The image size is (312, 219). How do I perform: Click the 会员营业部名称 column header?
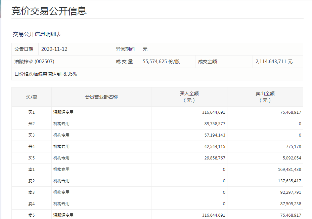coord(101,97)
